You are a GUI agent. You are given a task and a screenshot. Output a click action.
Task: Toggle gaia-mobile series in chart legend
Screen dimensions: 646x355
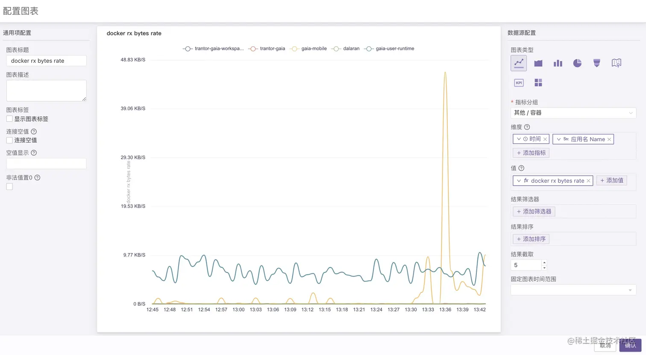308,49
